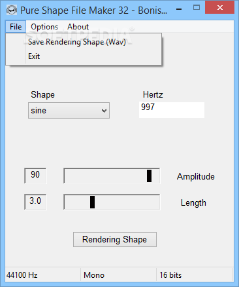Click the 44100 Hz status bar panel
The height and width of the screenshot is (287, 239).
pyautogui.click(x=43, y=275)
